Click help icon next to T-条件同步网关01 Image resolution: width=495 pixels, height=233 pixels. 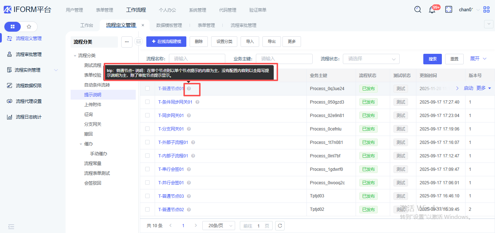pyautogui.click(x=197, y=102)
